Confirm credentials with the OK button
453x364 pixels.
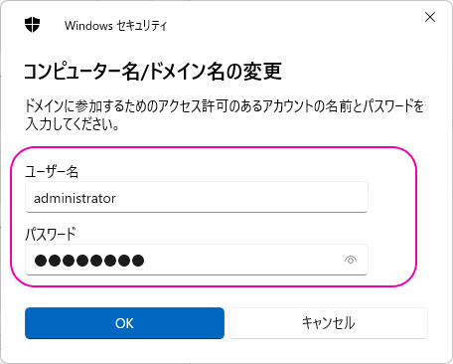124,323
